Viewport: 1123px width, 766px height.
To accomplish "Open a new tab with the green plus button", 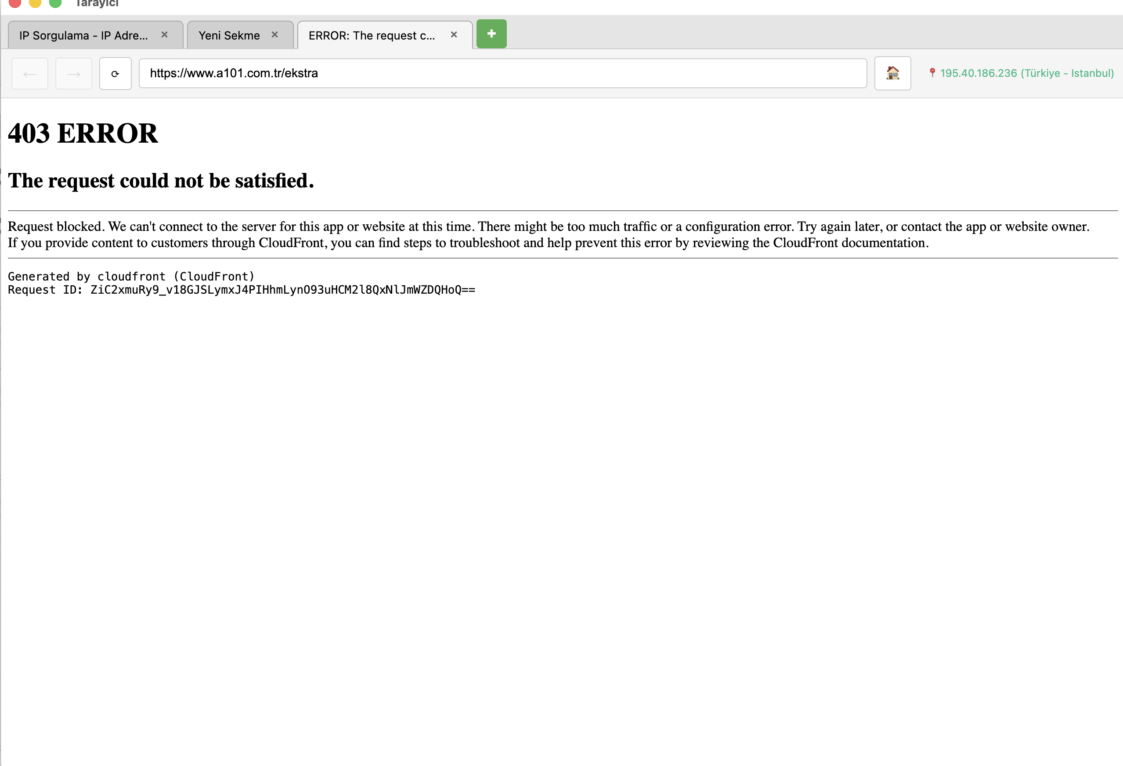I will (491, 34).
